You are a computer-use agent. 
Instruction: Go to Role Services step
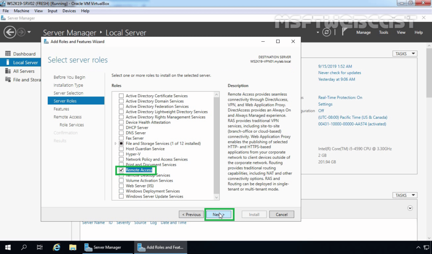(x=72, y=125)
